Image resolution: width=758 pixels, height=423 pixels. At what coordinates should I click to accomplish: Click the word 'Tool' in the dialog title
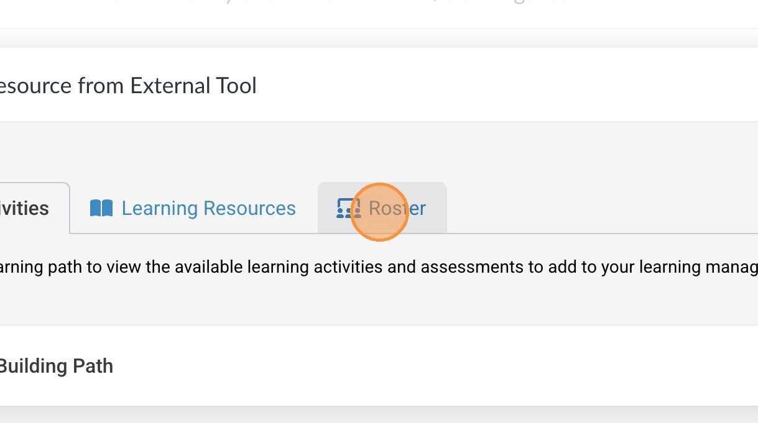tap(236, 85)
